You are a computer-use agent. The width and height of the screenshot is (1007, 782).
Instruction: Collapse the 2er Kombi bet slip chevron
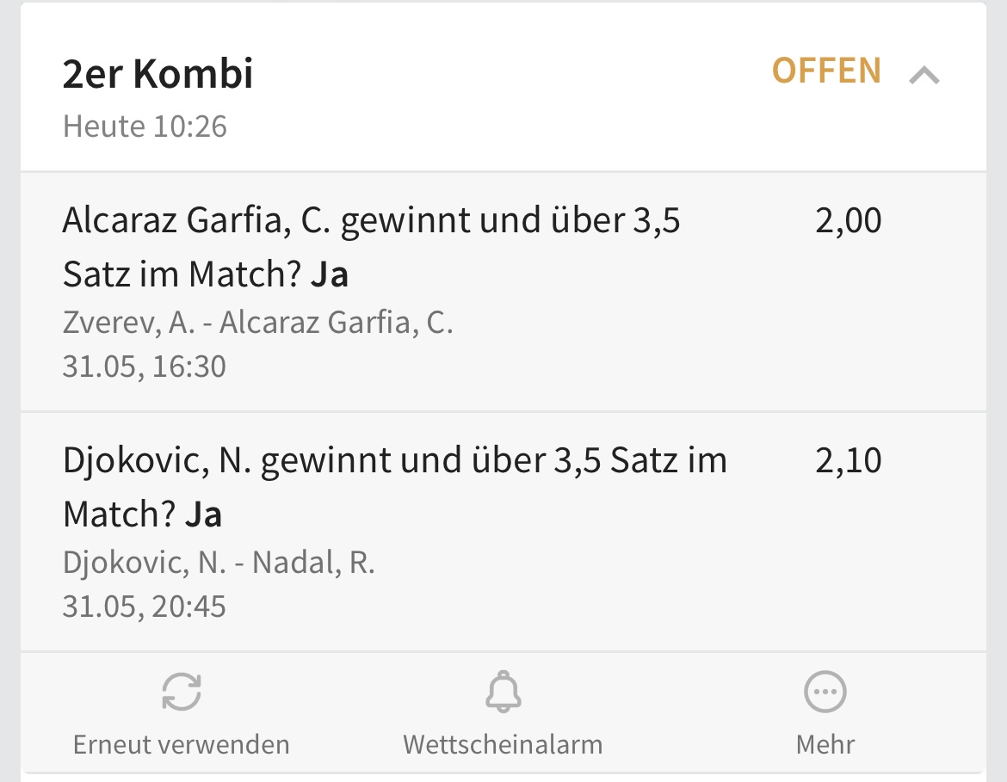(924, 75)
